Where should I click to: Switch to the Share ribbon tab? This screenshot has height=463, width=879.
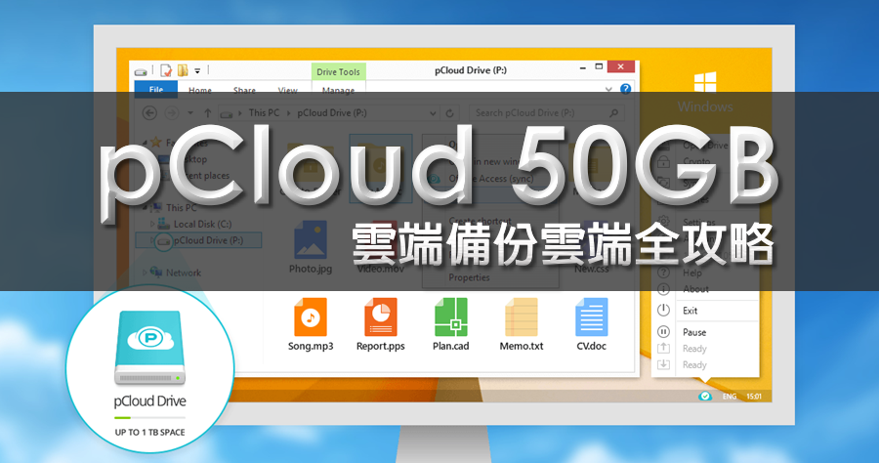coord(244,90)
